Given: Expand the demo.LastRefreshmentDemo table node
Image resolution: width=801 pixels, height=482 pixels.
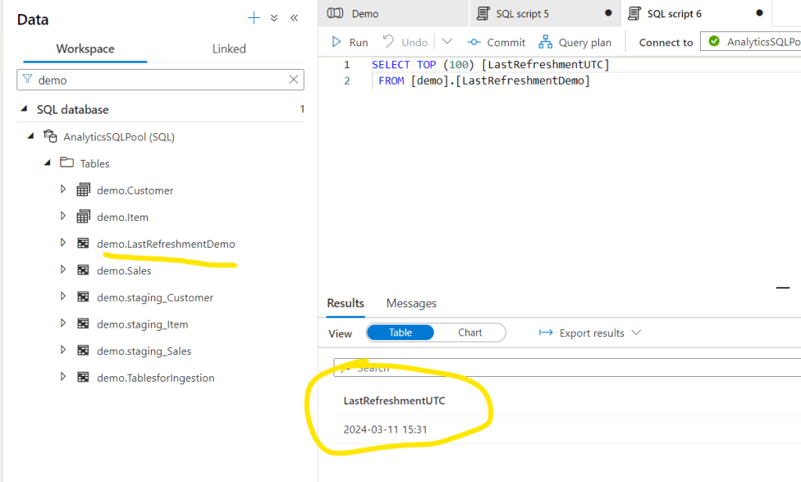Looking at the screenshot, I should tap(63, 244).
